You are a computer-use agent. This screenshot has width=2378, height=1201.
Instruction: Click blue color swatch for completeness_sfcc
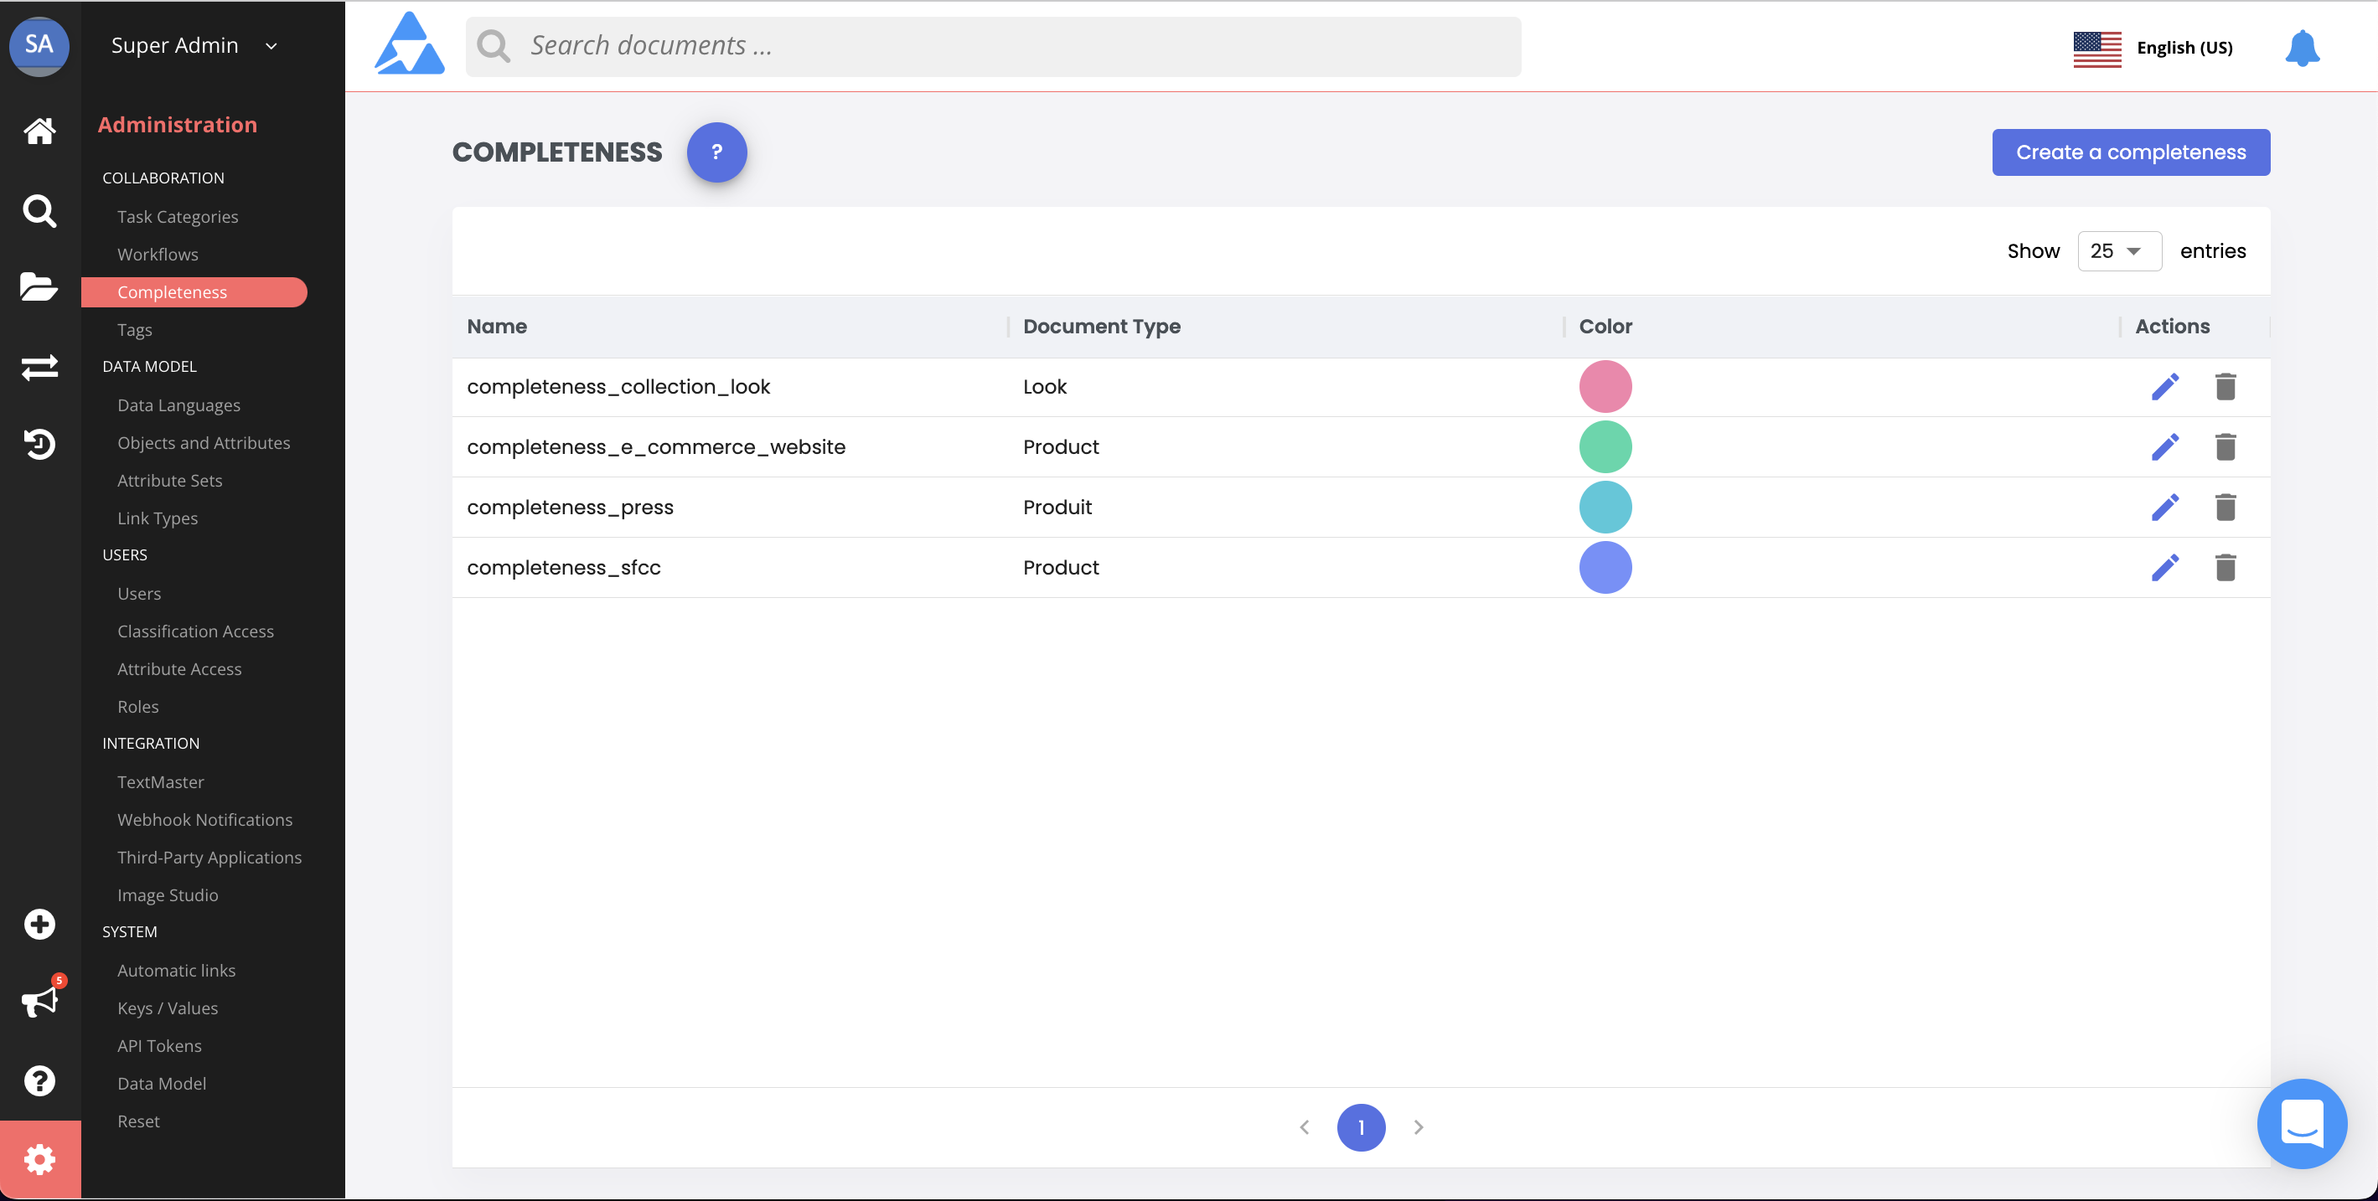click(x=1605, y=567)
